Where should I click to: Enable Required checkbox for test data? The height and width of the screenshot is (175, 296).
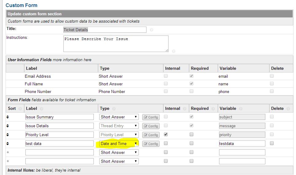[192, 143]
